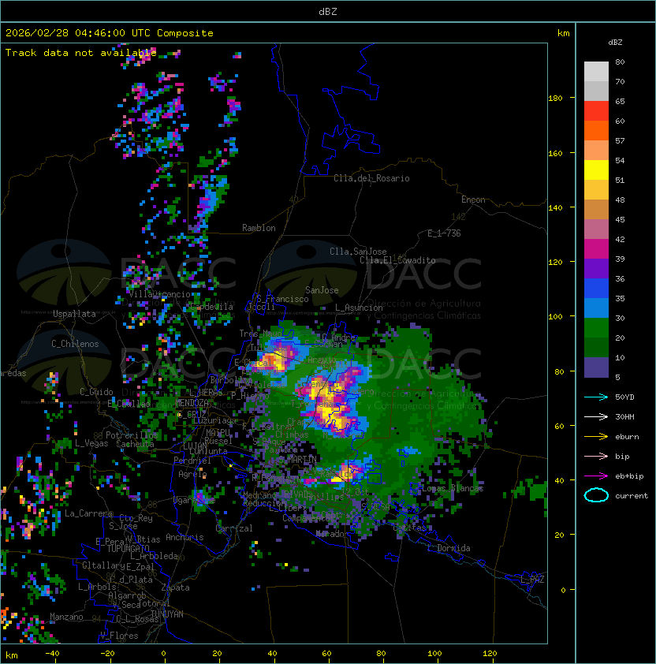Click the 'V_Flores' map label
Screen dimensions: 656x664
coord(119,636)
